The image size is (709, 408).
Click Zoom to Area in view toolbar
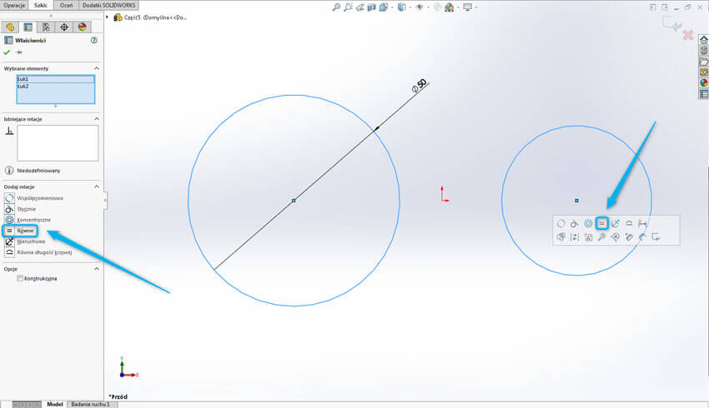click(348, 7)
